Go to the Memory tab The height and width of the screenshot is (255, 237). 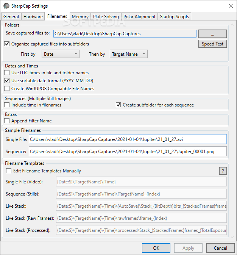80,17
